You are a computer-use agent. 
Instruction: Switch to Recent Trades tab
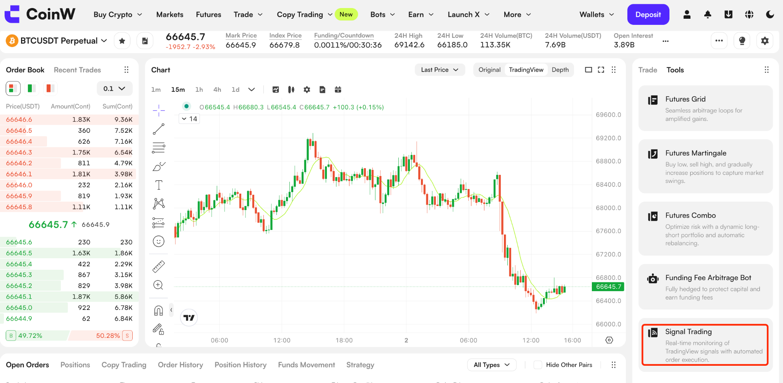click(77, 70)
